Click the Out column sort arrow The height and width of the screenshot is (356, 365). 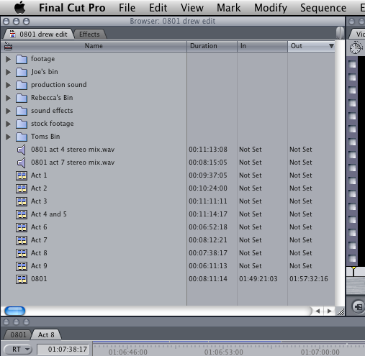coord(331,46)
